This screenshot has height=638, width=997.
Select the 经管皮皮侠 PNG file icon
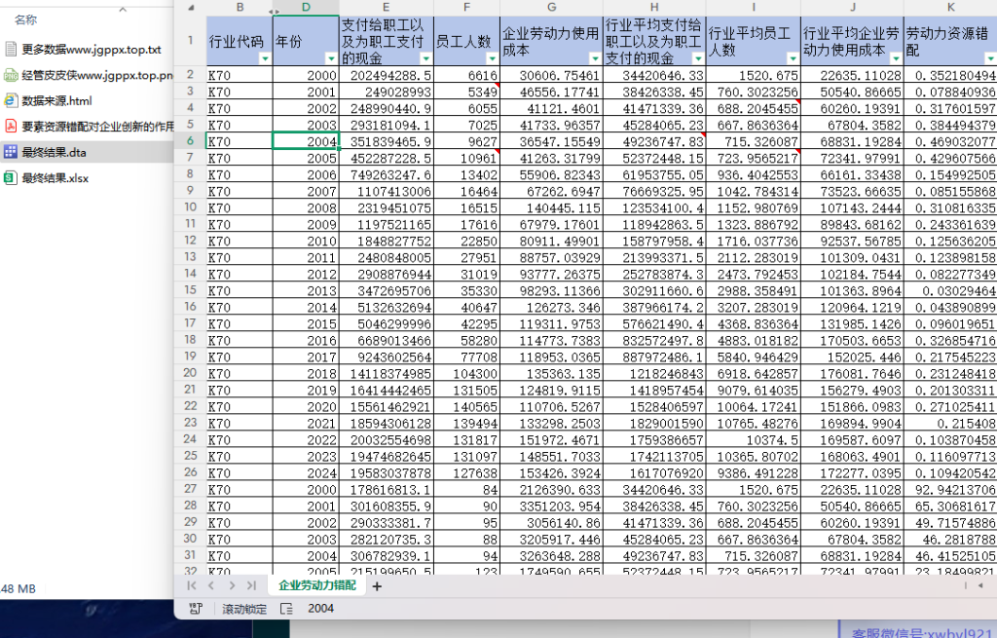point(10,75)
